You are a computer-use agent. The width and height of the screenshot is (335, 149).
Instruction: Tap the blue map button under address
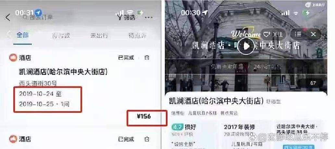point(299,147)
